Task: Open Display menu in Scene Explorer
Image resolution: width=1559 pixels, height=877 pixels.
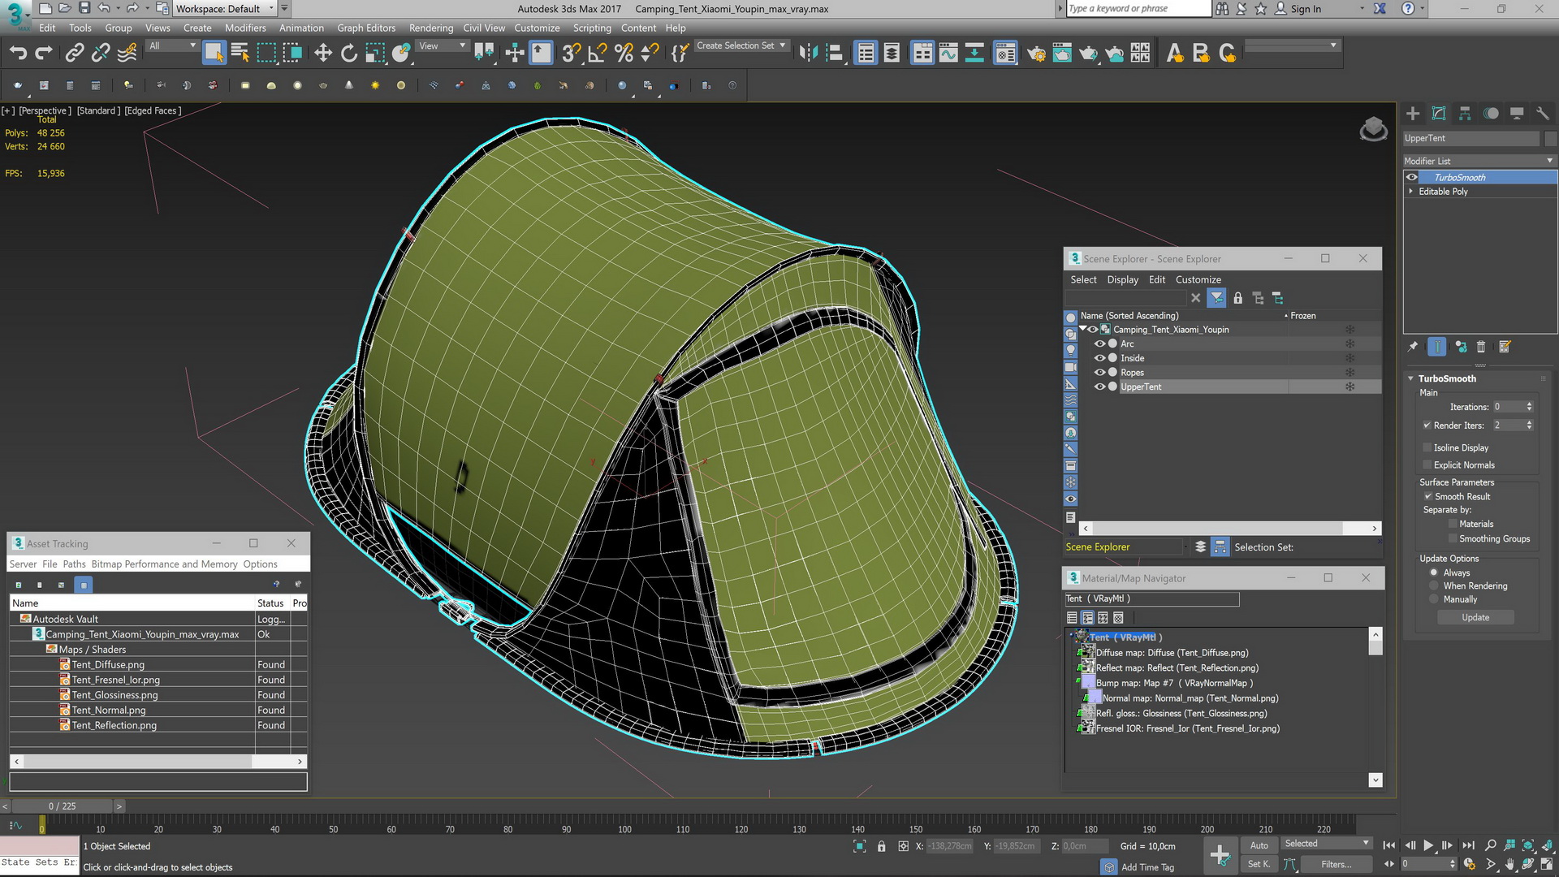Action: pos(1122,279)
